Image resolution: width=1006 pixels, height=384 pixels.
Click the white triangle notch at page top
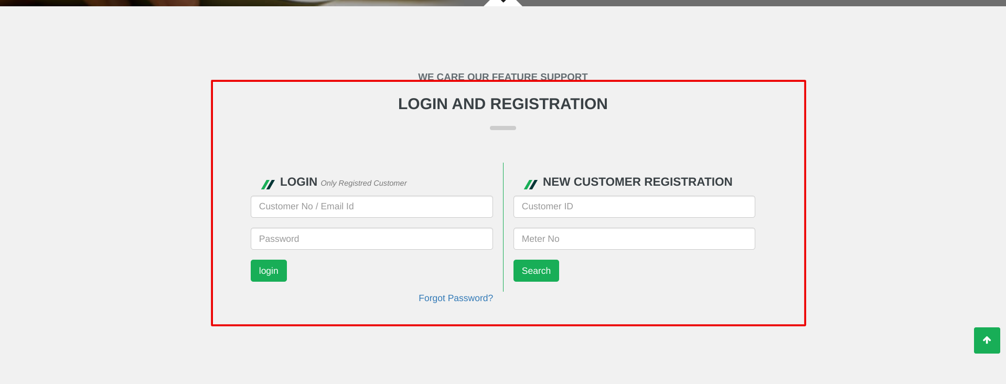point(502,3)
